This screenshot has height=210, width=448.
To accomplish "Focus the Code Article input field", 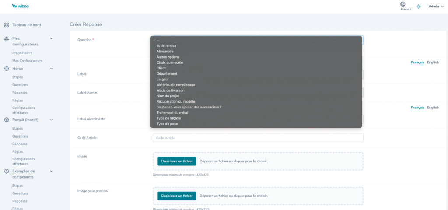I will pos(258,138).
